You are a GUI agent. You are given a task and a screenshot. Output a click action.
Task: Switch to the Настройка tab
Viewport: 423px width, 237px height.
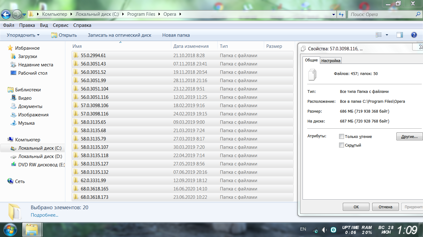331,61
